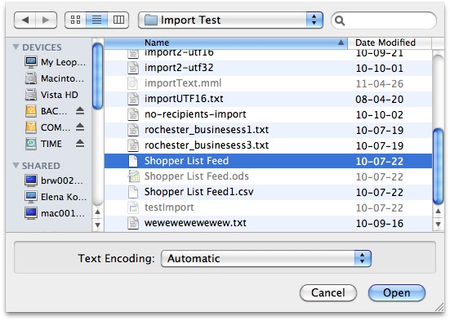Collapse the DEVICES section triangle

pyautogui.click(x=16, y=47)
